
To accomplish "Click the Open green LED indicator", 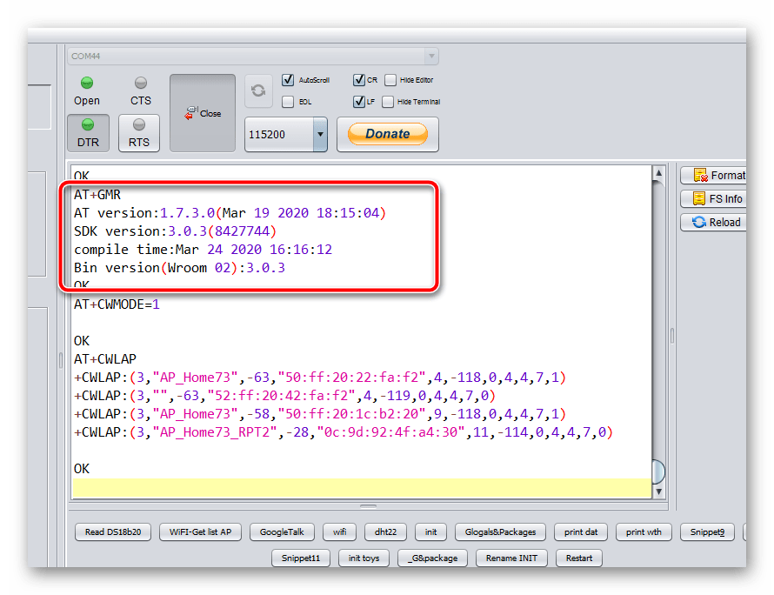I will click(x=87, y=84).
